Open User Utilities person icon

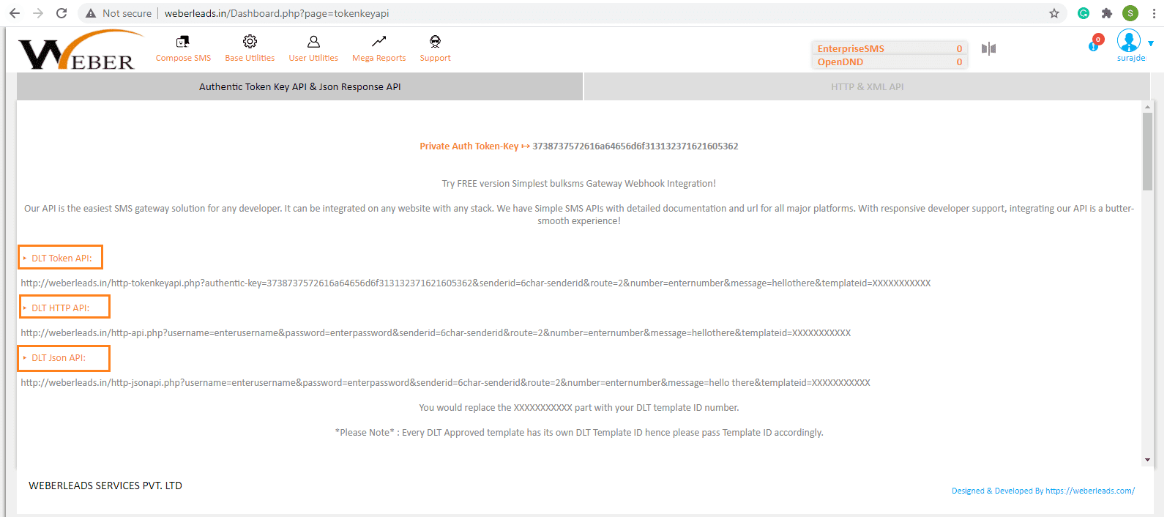313,42
